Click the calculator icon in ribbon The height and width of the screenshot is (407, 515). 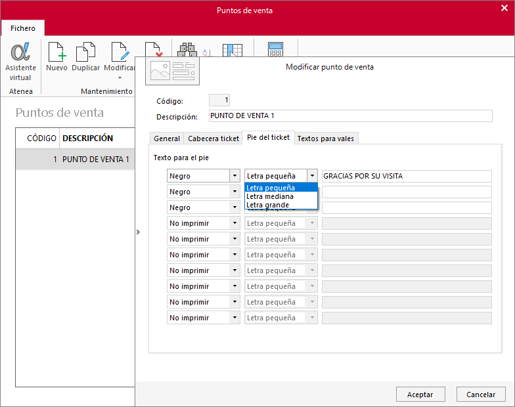click(x=275, y=50)
